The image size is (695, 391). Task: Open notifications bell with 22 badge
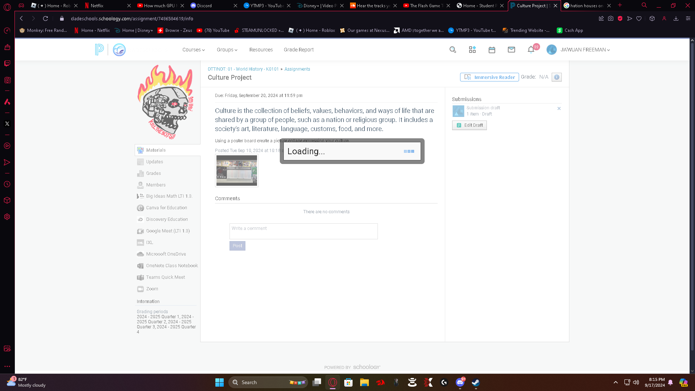point(531,50)
